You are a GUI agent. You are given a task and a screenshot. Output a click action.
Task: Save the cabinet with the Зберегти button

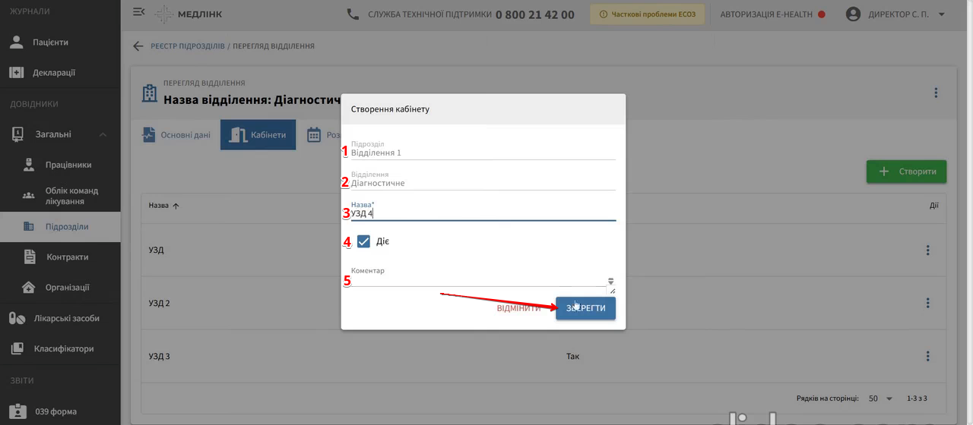[x=585, y=308]
